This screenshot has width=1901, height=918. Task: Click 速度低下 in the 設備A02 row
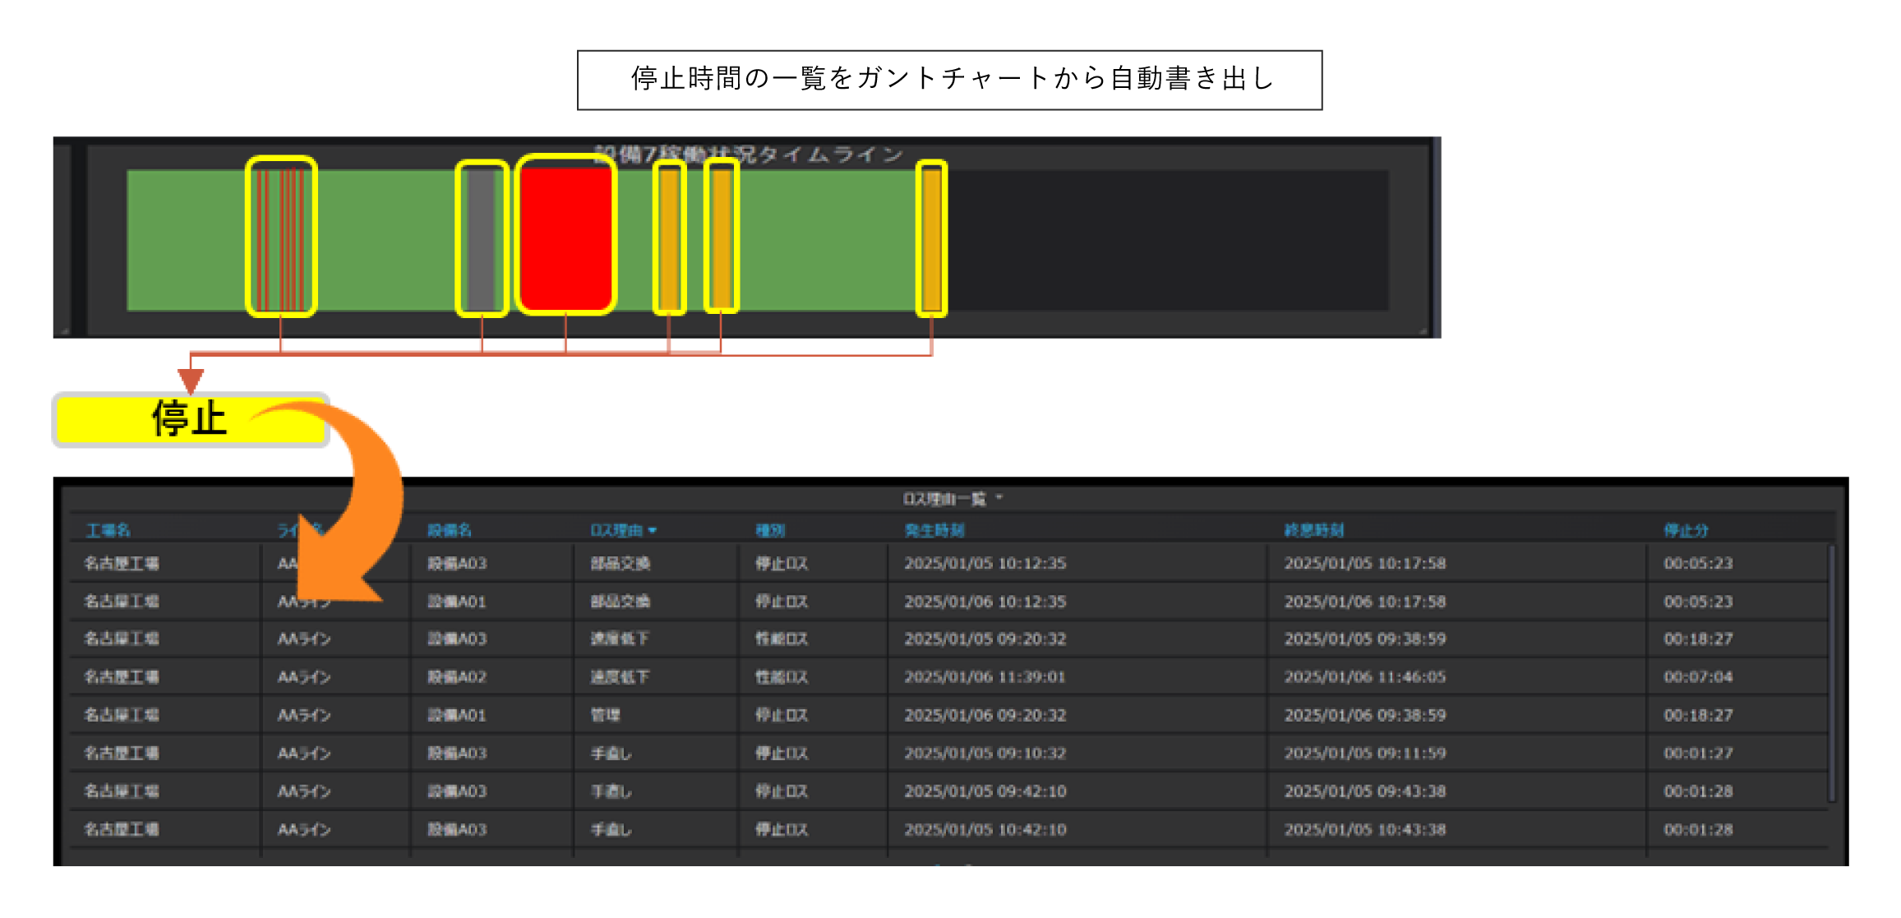621,677
